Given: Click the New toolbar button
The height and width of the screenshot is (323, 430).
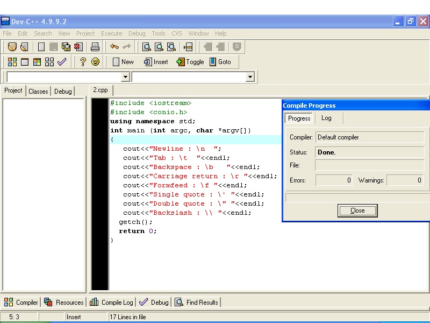Looking at the screenshot, I should (x=123, y=62).
